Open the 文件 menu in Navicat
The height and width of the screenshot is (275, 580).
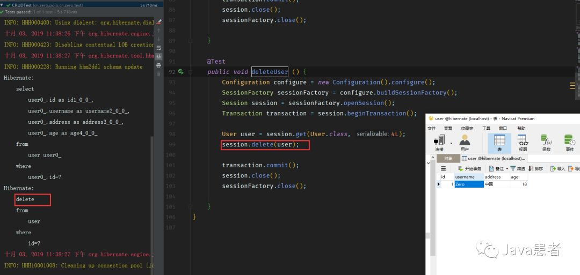coord(432,129)
